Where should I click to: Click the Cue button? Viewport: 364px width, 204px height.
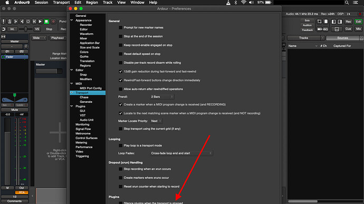click(x=348, y=29)
